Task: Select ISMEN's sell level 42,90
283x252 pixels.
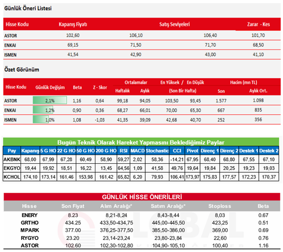Action: tap(136, 55)
